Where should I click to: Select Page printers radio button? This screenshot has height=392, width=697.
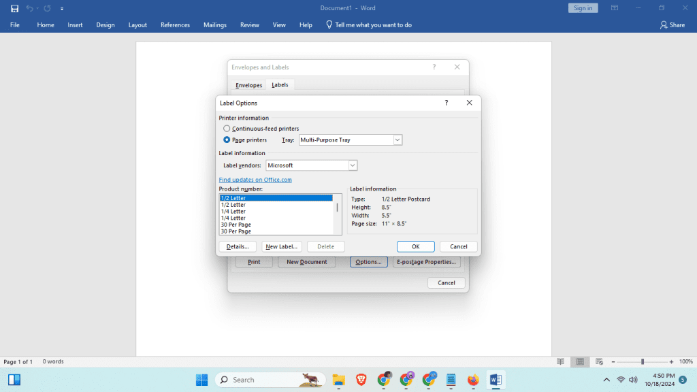(227, 140)
